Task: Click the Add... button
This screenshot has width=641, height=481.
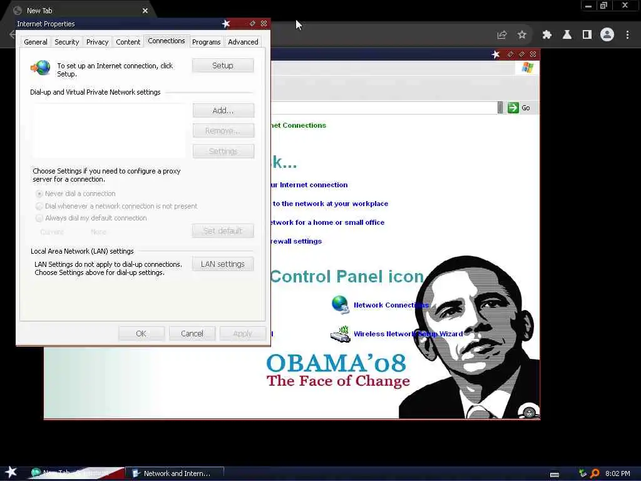Action: point(223,110)
